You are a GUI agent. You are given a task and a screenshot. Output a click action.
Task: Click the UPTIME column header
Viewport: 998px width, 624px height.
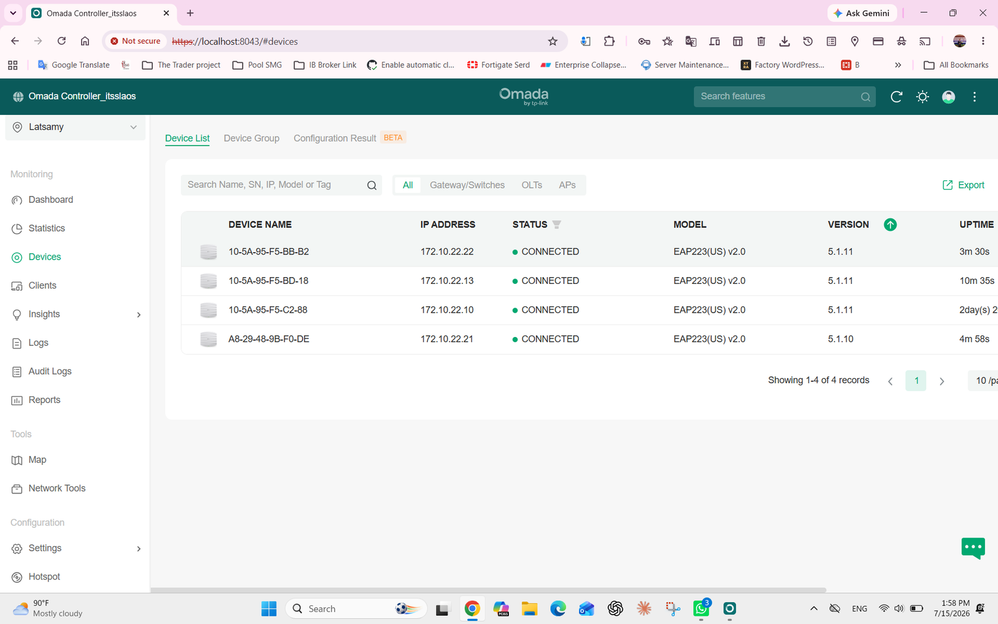pyautogui.click(x=977, y=225)
